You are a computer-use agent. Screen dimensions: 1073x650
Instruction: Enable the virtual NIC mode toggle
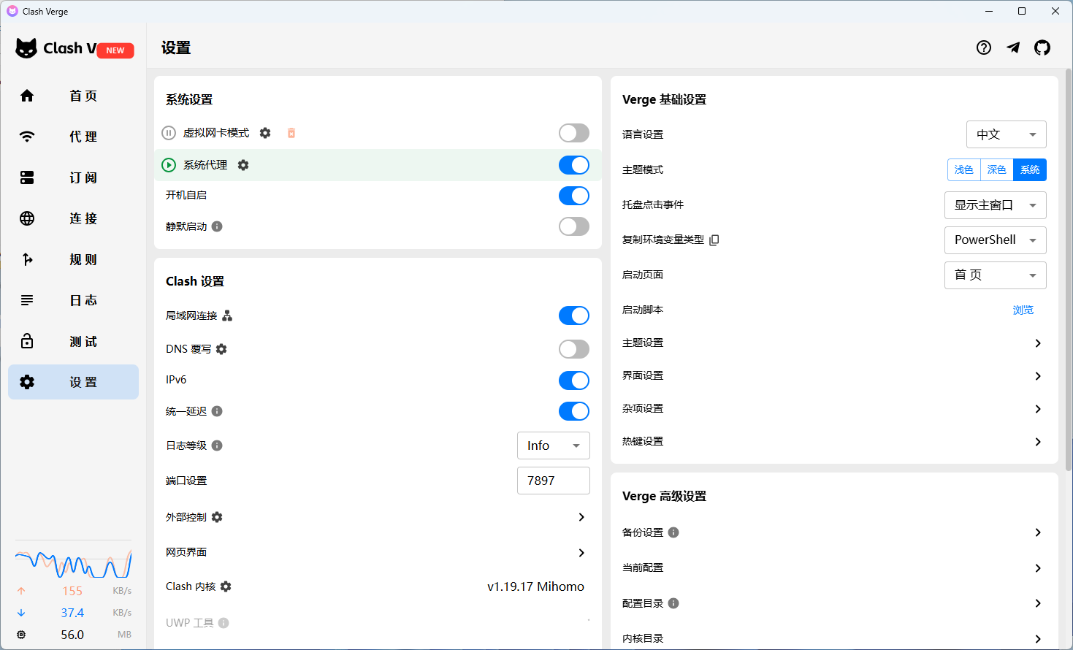point(573,133)
